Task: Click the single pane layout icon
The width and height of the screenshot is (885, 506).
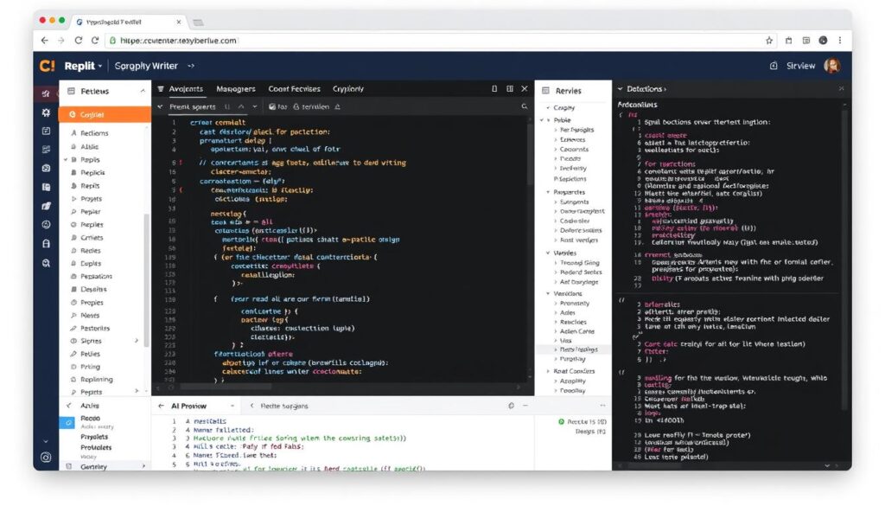Action: 494,89
